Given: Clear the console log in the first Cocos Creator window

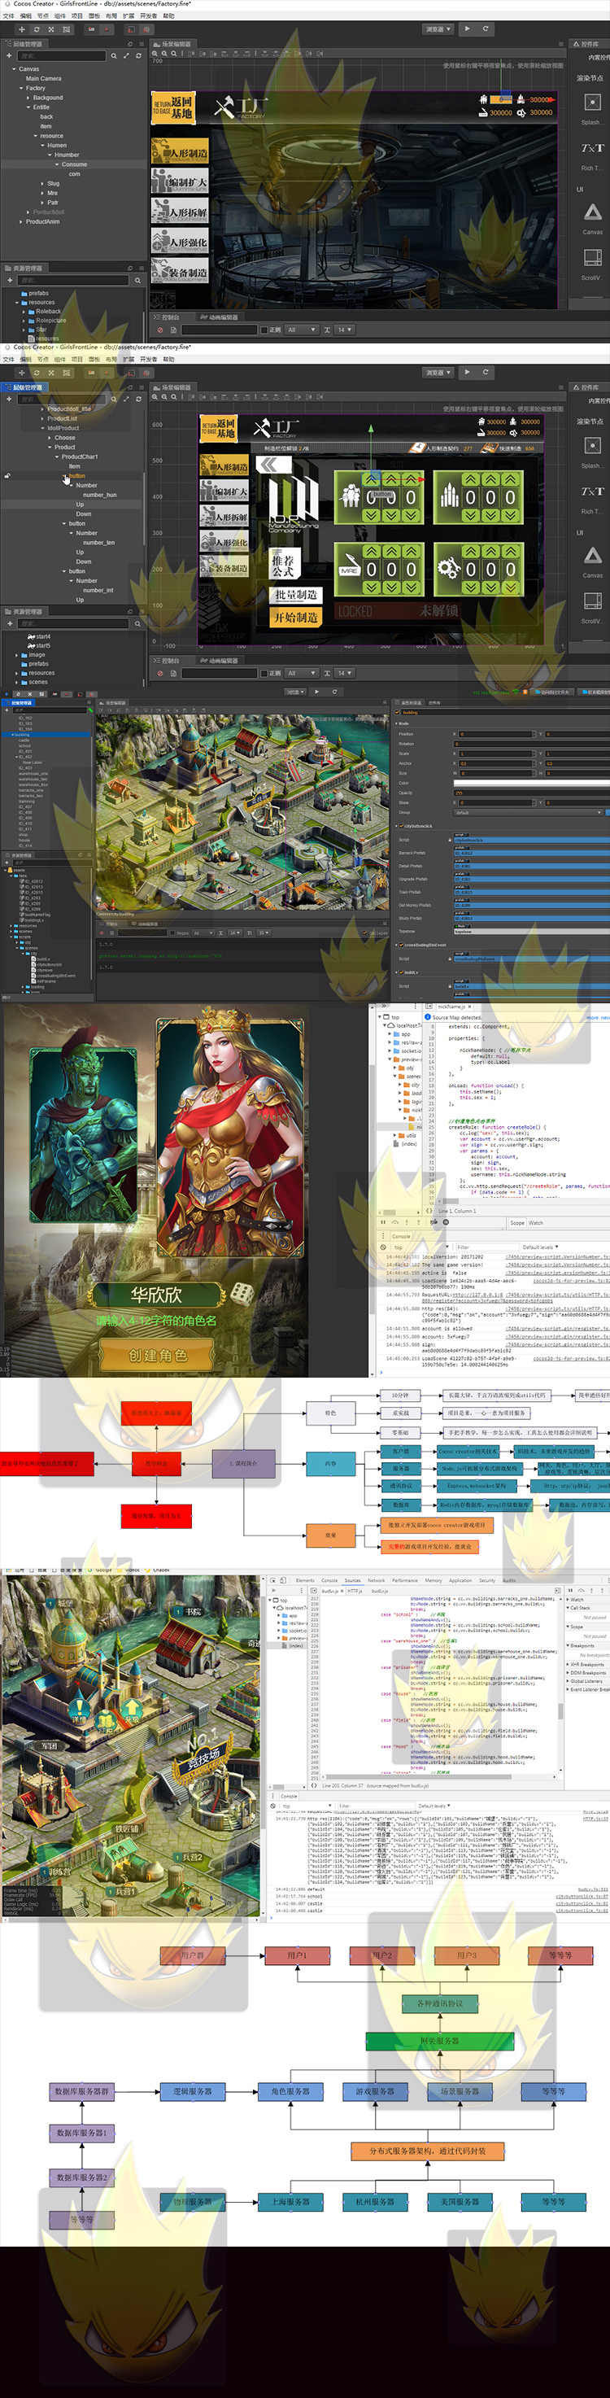Looking at the screenshot, I should 161,330.
